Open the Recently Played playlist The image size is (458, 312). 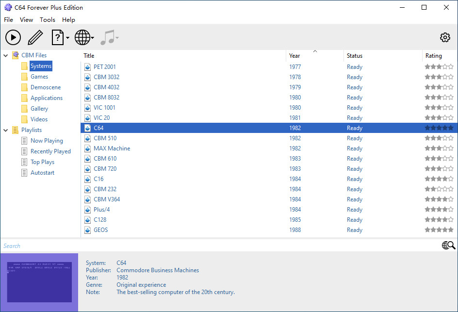(x=50, y=151)
